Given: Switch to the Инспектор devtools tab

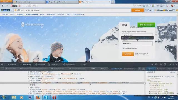Looking at the screenshot, I should 26,64.
